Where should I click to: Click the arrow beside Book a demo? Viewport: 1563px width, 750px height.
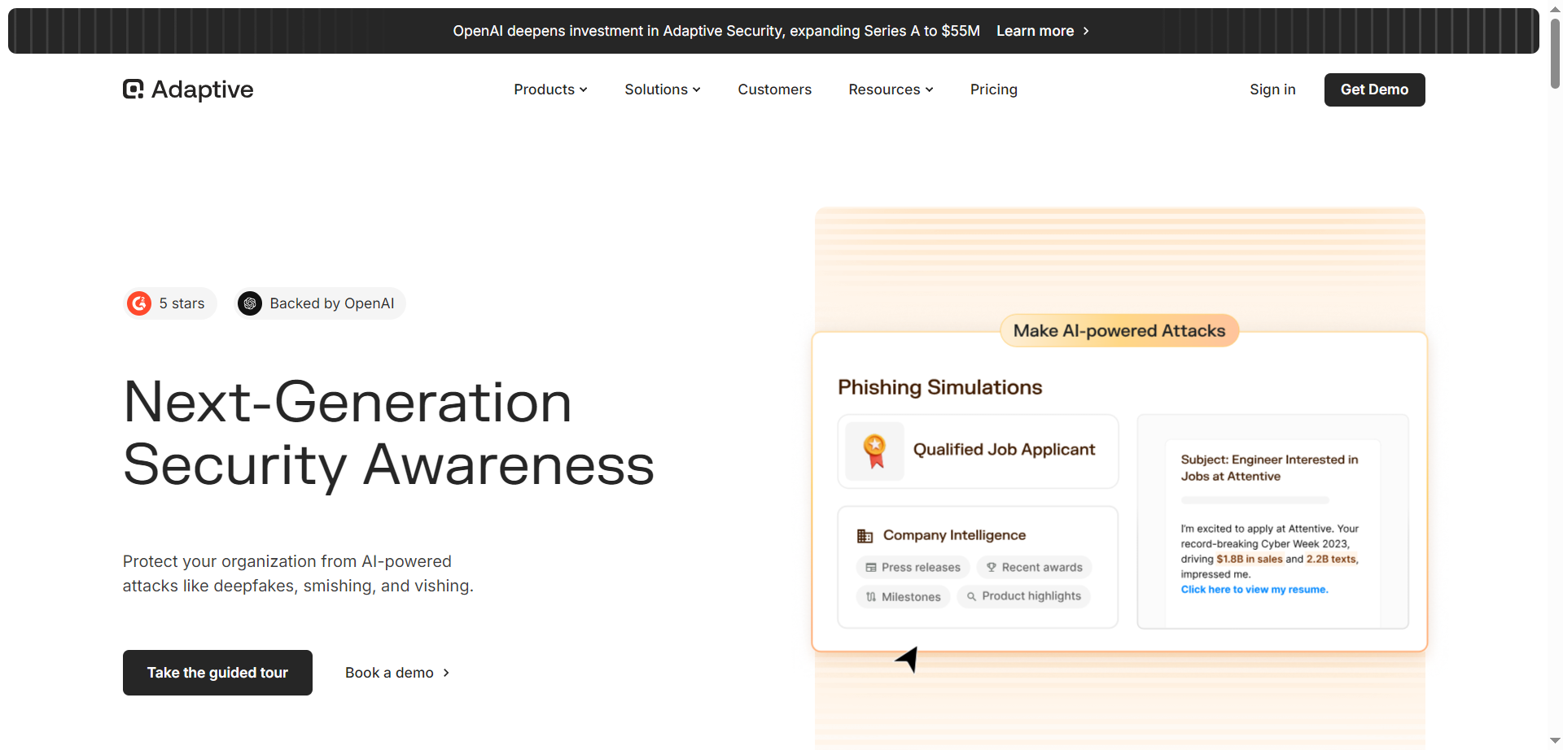click(x=446, y=673)
